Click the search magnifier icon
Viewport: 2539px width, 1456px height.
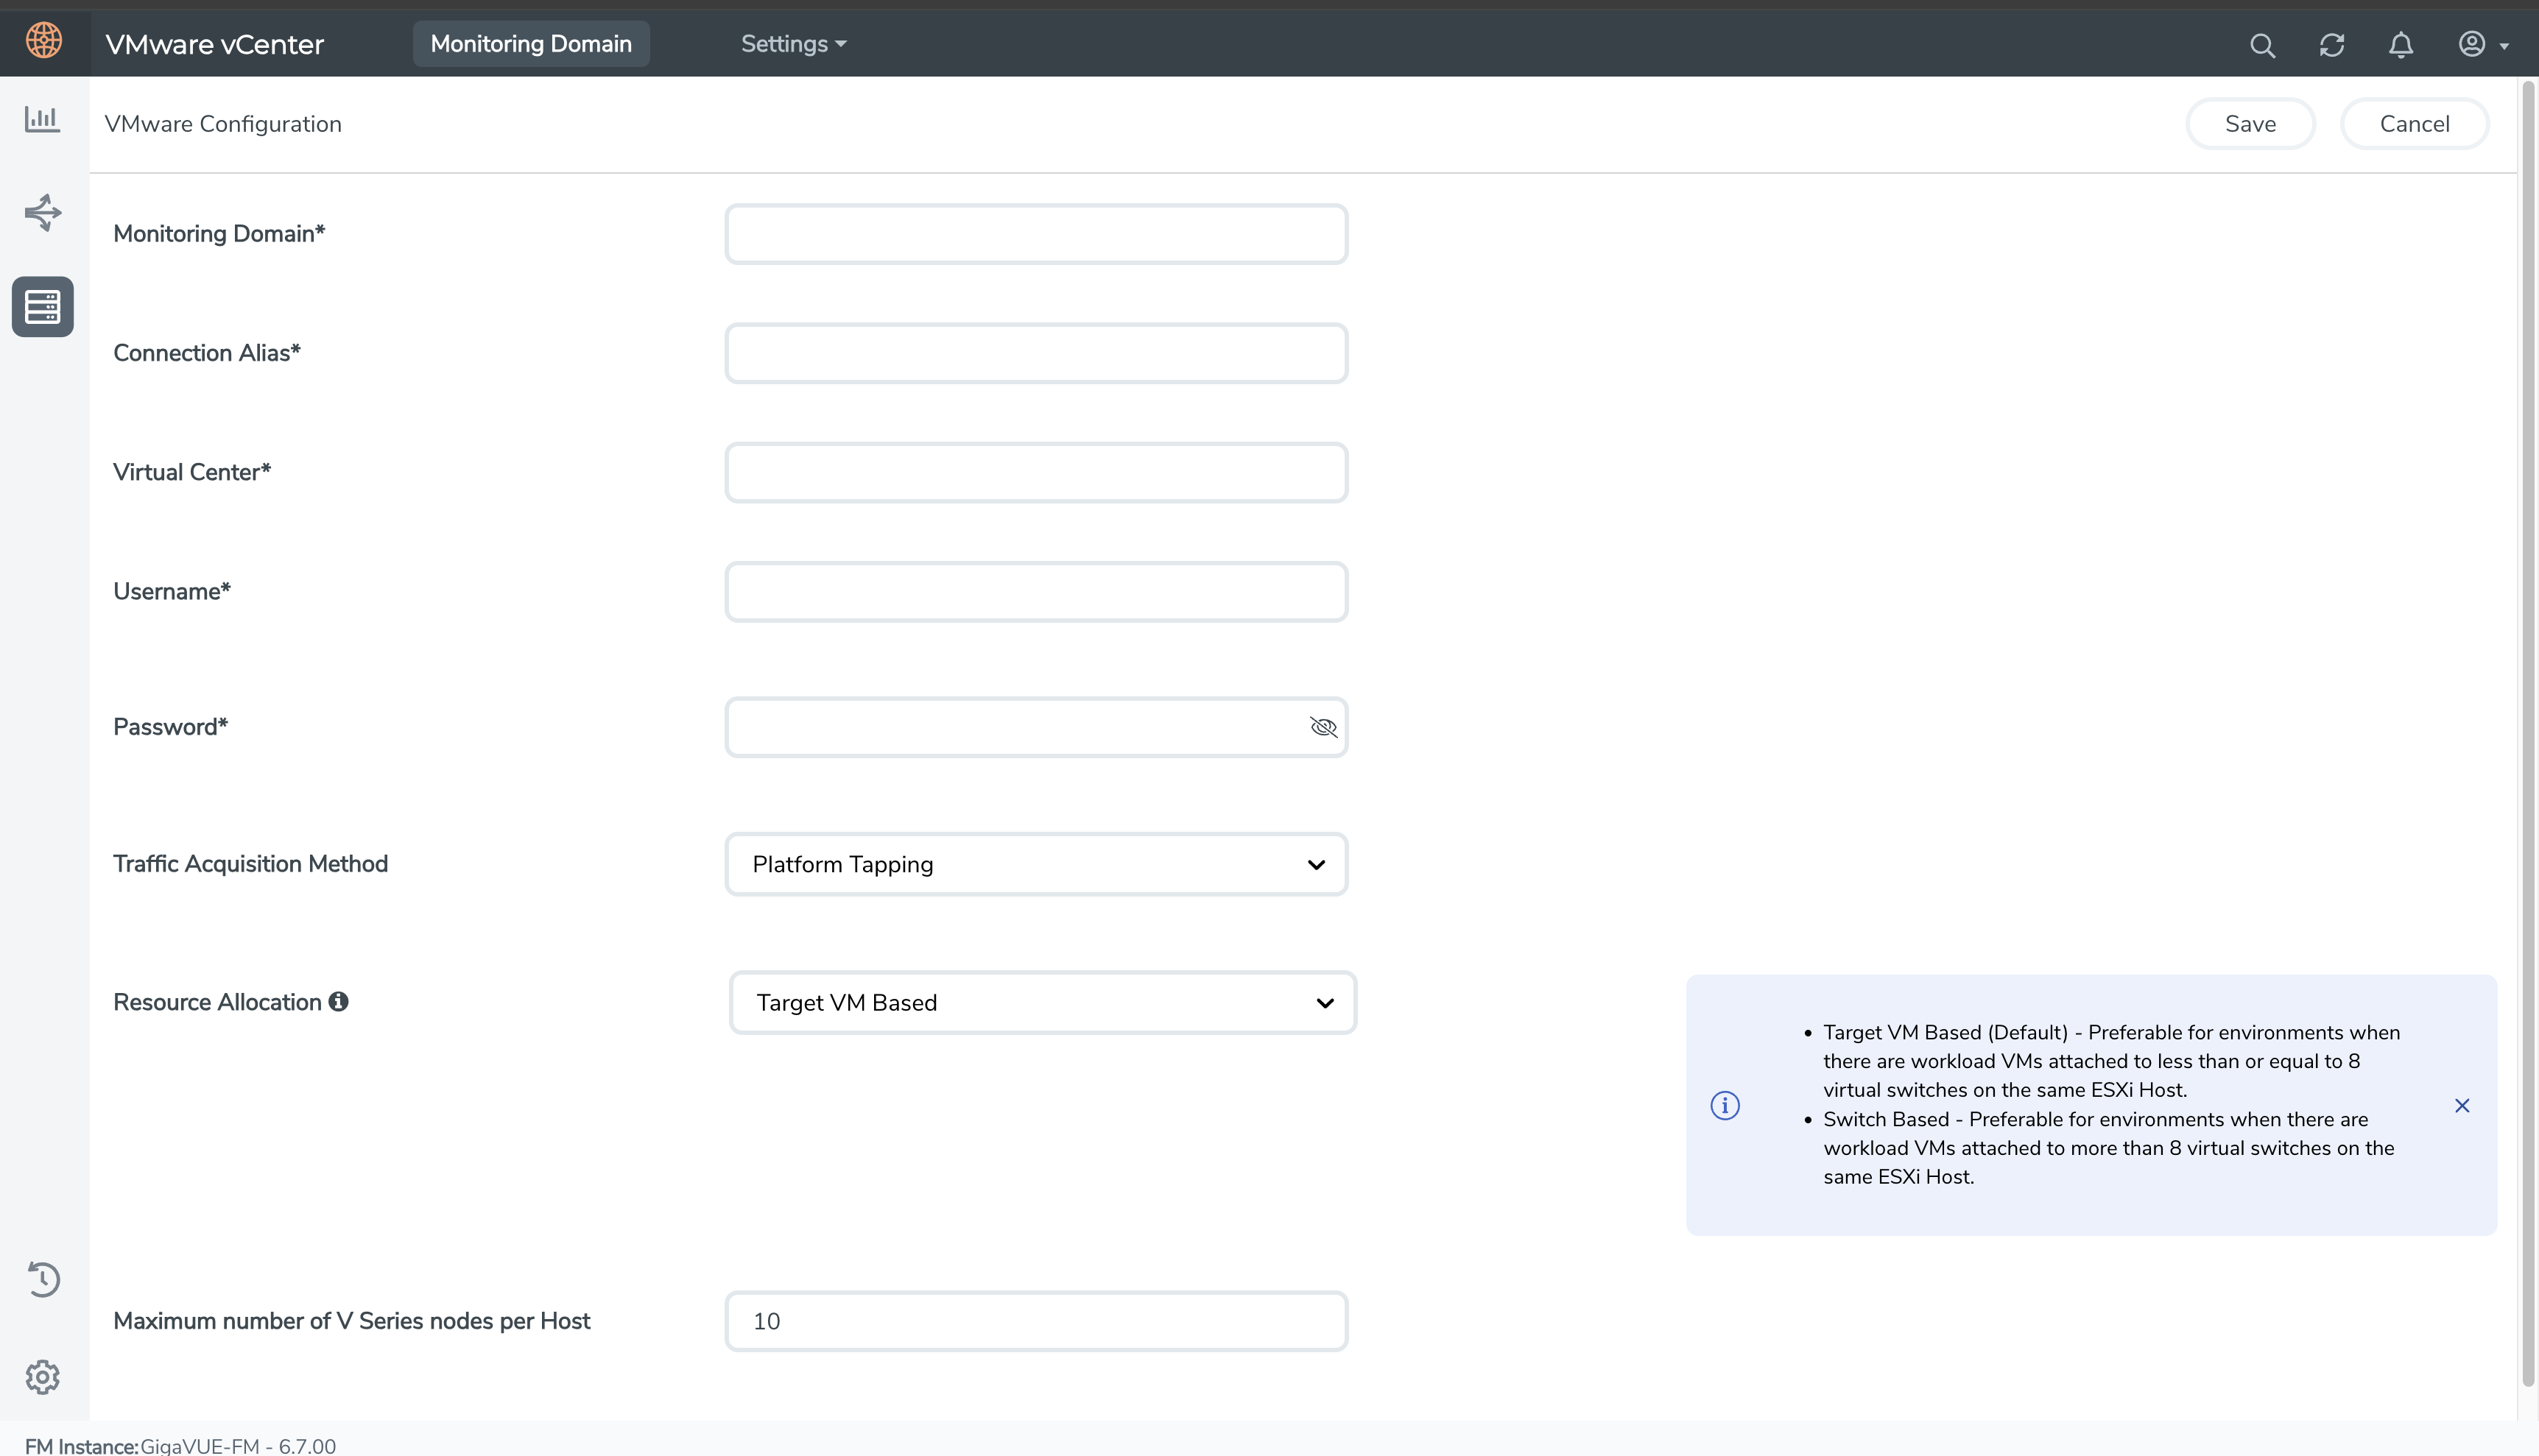tap(2262, 45)
